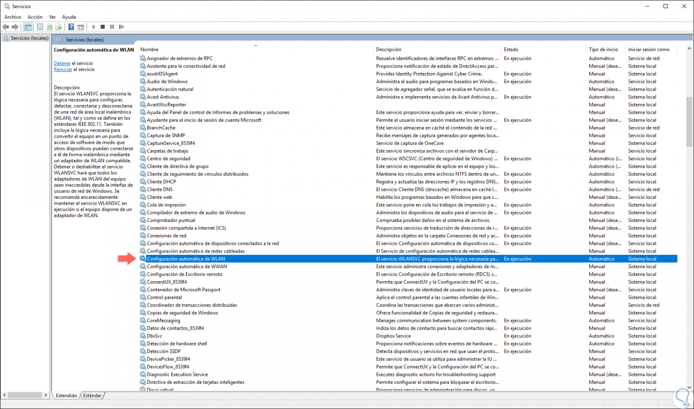Click the Back arrow in the toolbar
This screenshot has height=409, width=694.
pos(5,27)
